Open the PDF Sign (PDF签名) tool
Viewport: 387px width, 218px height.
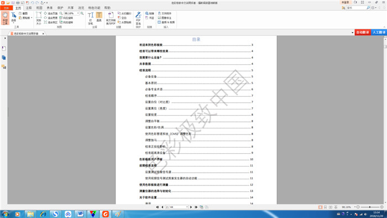(138, 18)
